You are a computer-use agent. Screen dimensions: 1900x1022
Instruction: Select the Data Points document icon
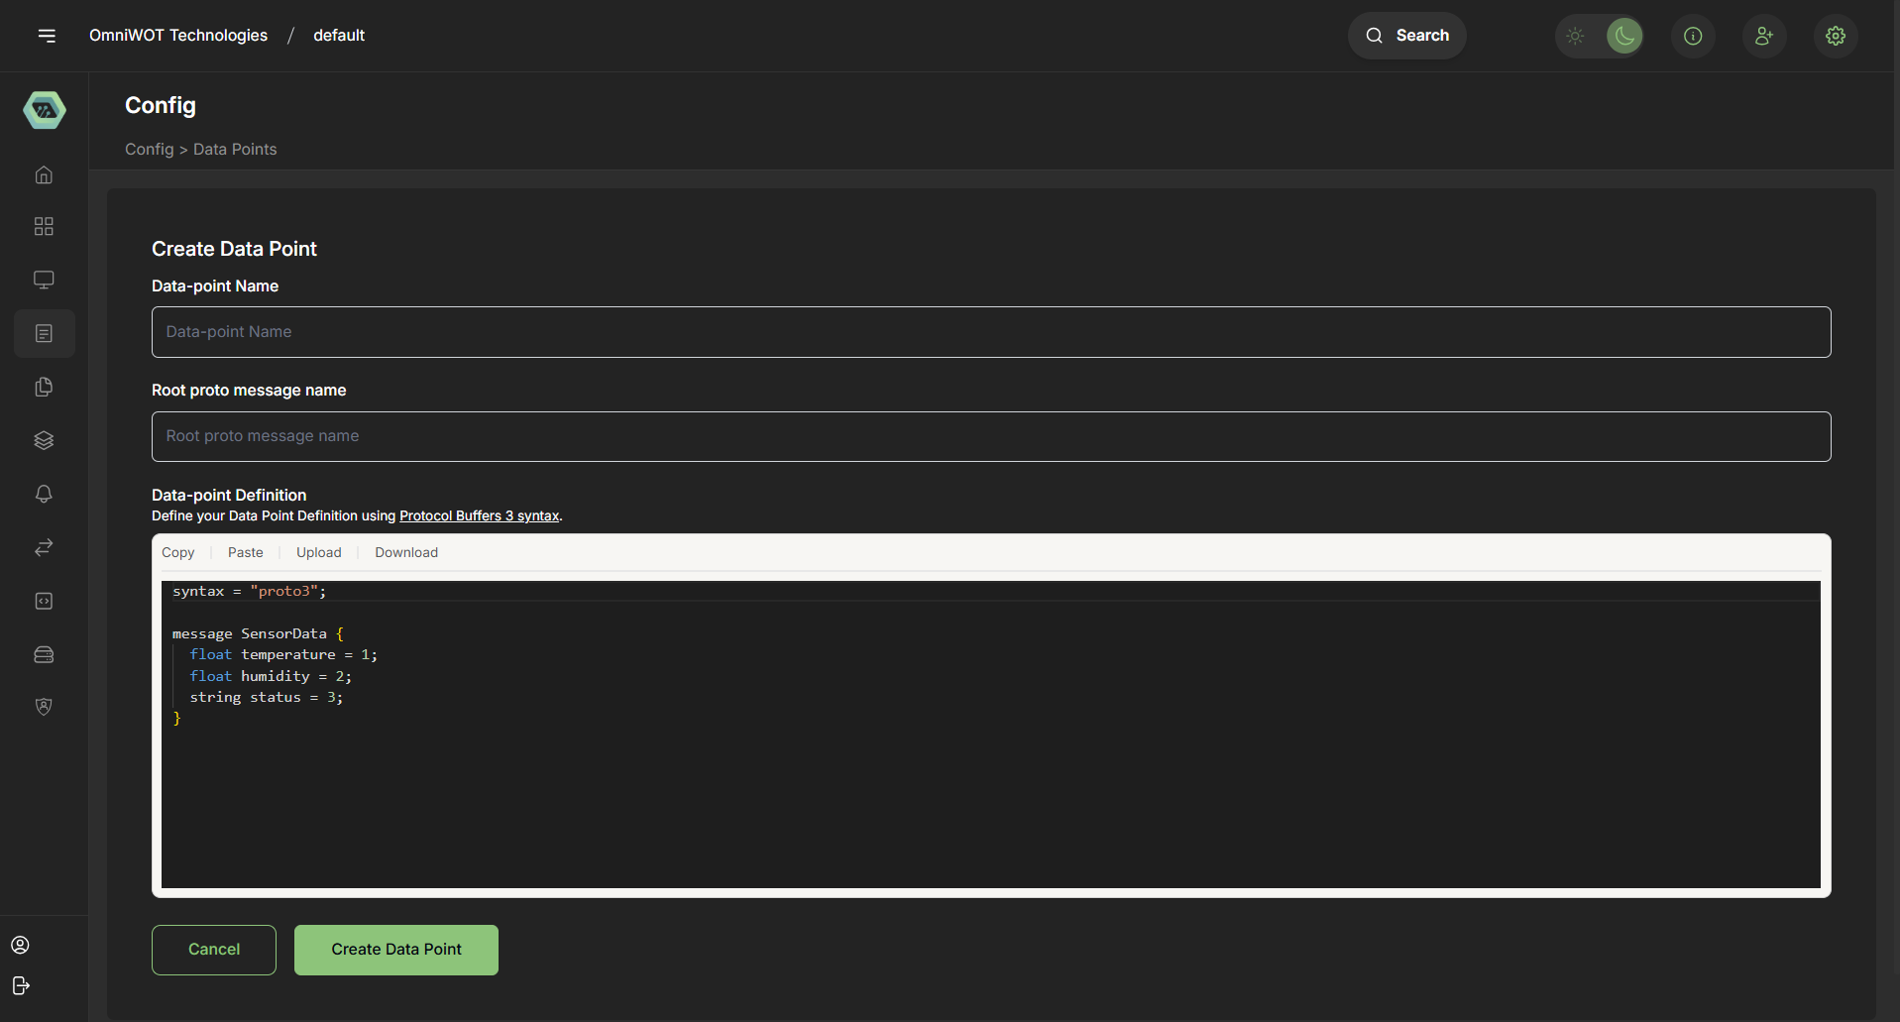point(44,333)
